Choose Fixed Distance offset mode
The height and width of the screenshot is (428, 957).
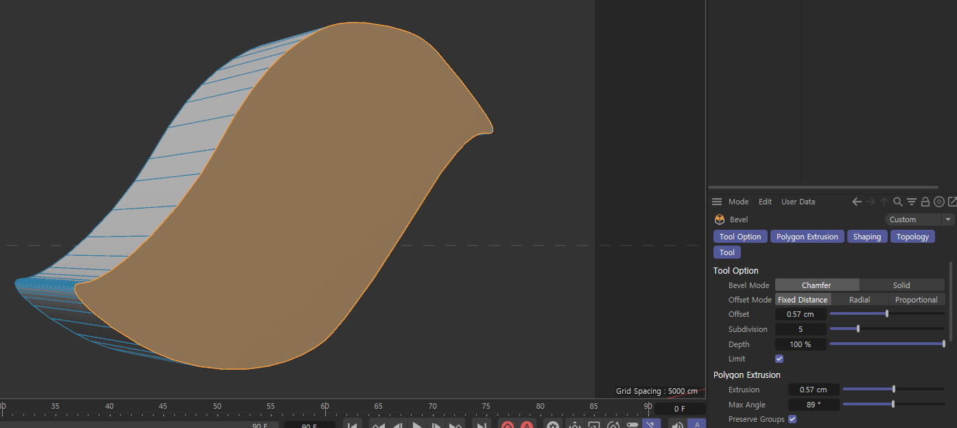tap(803, 300)
